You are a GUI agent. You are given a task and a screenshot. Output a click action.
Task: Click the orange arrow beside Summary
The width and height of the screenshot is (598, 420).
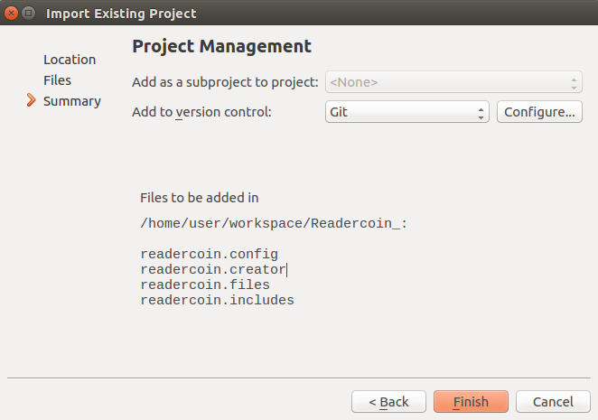click(33, 101)
